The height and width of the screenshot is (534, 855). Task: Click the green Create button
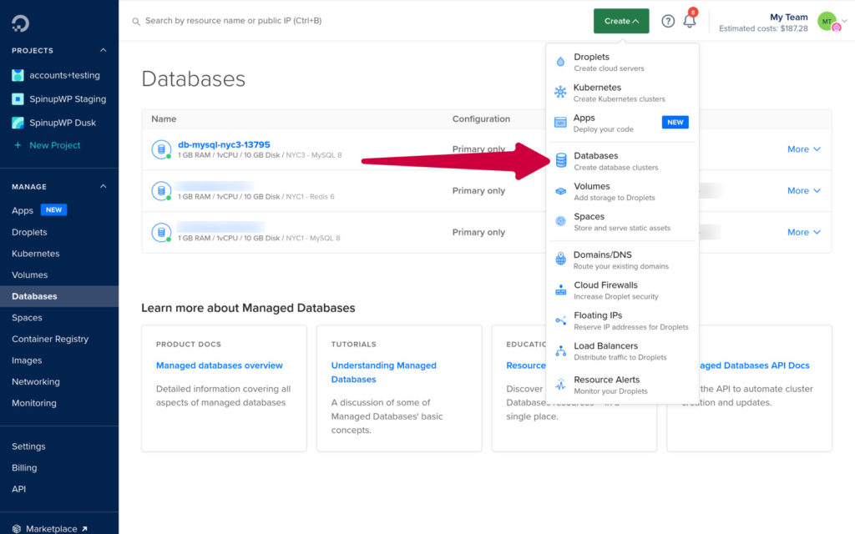point(621,21)
